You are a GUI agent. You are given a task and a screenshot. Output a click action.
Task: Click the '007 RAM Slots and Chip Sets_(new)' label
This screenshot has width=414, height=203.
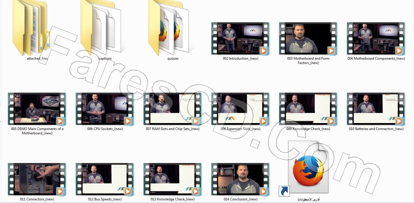tap(173, 129)
